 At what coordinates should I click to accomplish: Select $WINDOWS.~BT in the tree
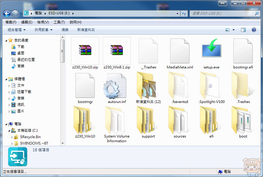[34, 143]
